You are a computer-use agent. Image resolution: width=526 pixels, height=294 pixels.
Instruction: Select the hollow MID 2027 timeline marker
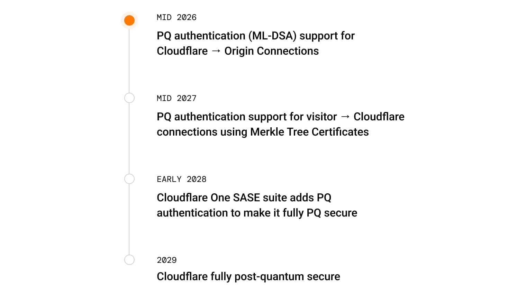coord(129,98)
